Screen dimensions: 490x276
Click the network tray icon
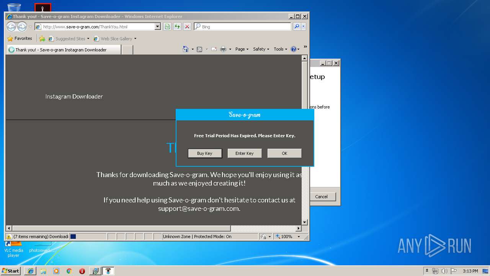point(435,271)
